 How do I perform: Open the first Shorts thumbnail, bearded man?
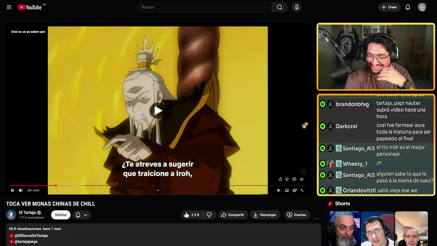click(343, 229)
